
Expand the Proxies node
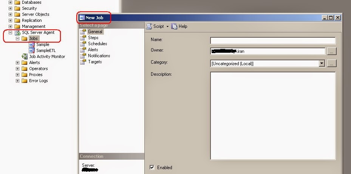[17, 75]
